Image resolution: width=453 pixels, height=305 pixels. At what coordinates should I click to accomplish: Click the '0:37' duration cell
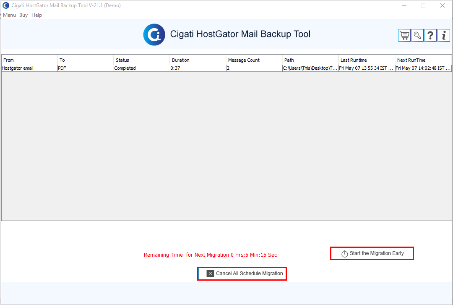click(198, 68)
